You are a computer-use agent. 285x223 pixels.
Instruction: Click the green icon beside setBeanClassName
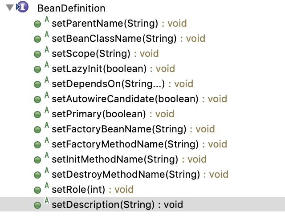tap(38, 39)
